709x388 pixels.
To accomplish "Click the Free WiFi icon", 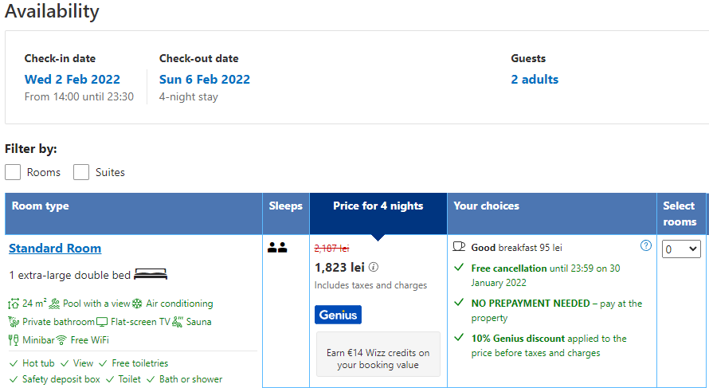I will click(61, 340).
